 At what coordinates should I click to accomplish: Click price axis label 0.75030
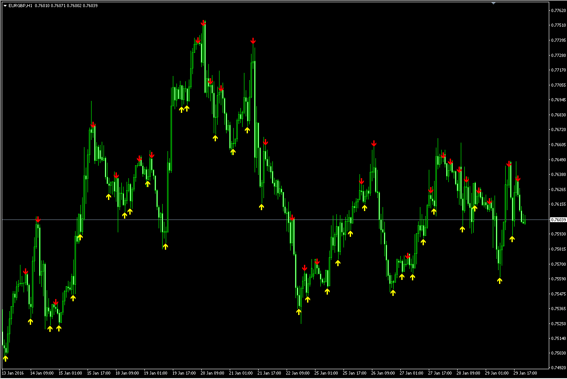tap(558, 353)
